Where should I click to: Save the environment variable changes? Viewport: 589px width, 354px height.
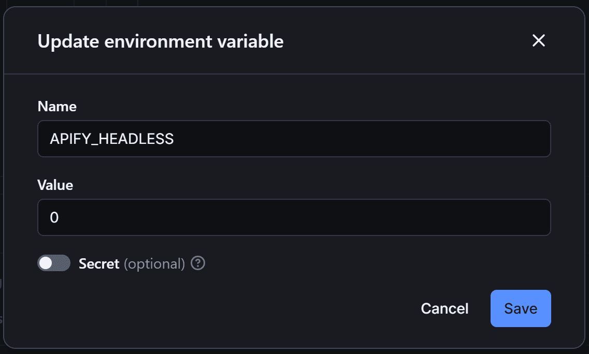pos(521,308)
